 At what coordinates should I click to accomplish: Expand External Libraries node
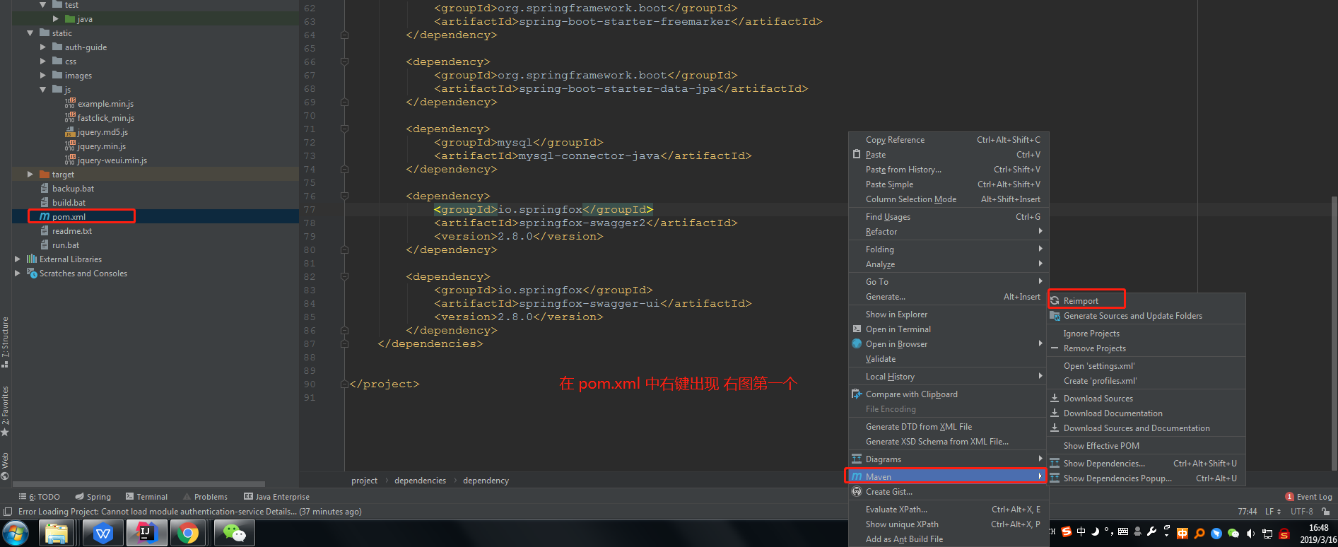pyautogui.click(x=17, y=259)
